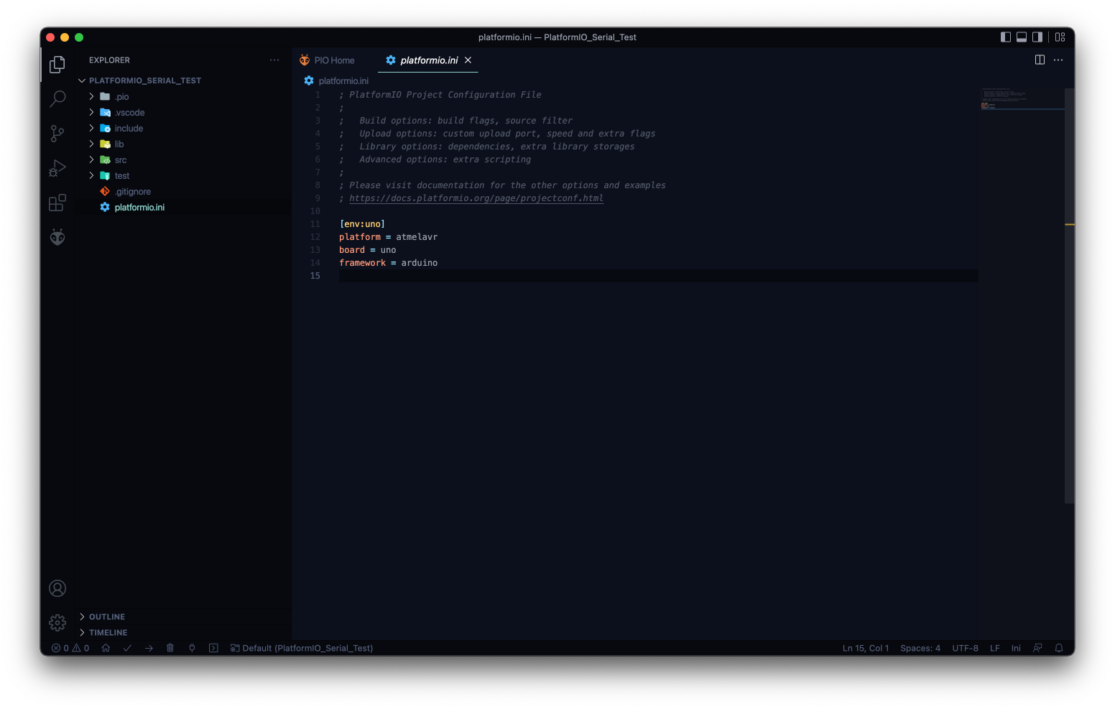Viewport: 1115px width, 709px height.
Task: Open the Manage gear settings
Action: 57,623
